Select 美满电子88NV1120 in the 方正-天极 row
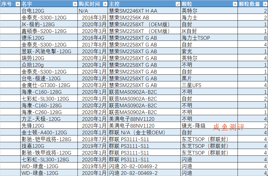This screenshot has height=176, width=268. 144,119
